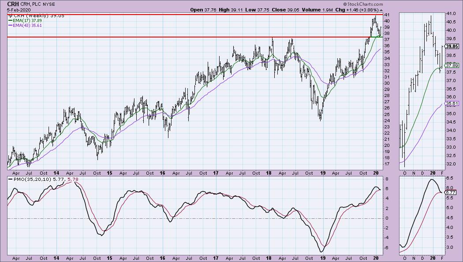This screenshot has height=262, width=463.
Task: Click year 14 below main price panel
Action: [56, 173]
